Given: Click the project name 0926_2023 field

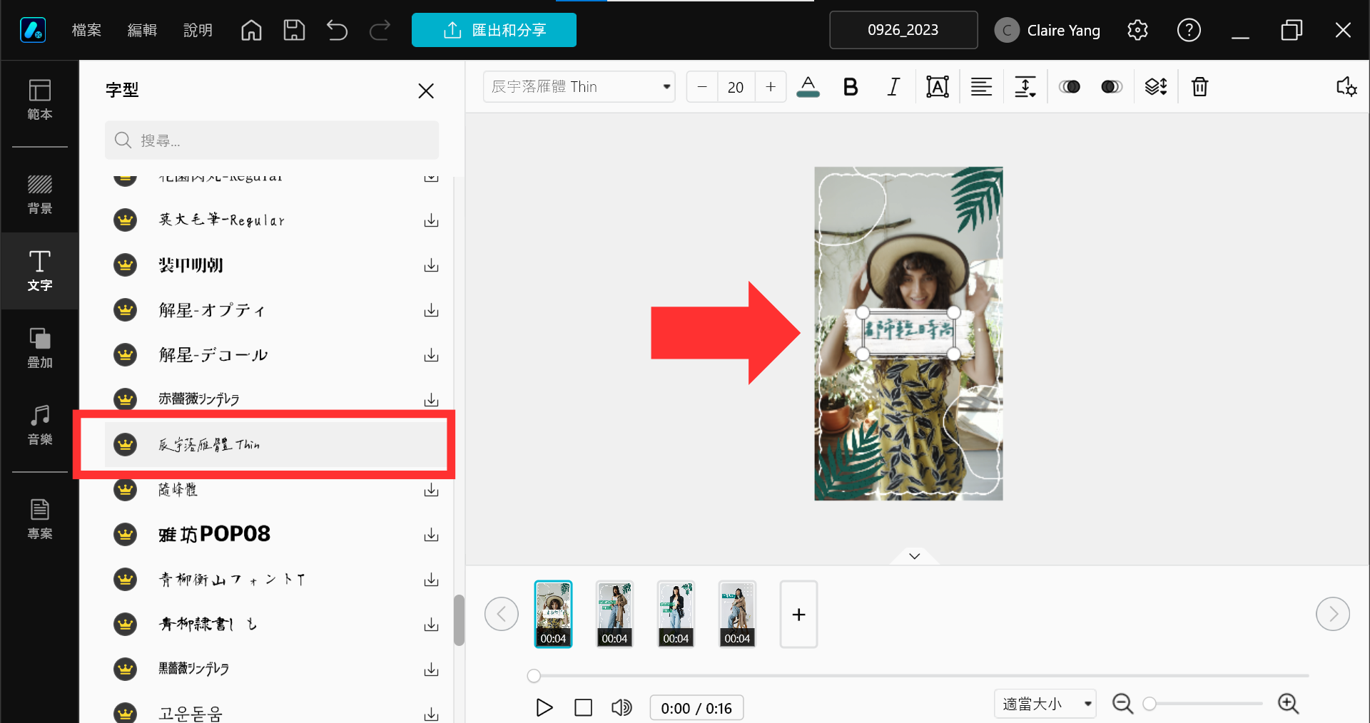Looking at the screenshot, I should [x=903, y=30].
